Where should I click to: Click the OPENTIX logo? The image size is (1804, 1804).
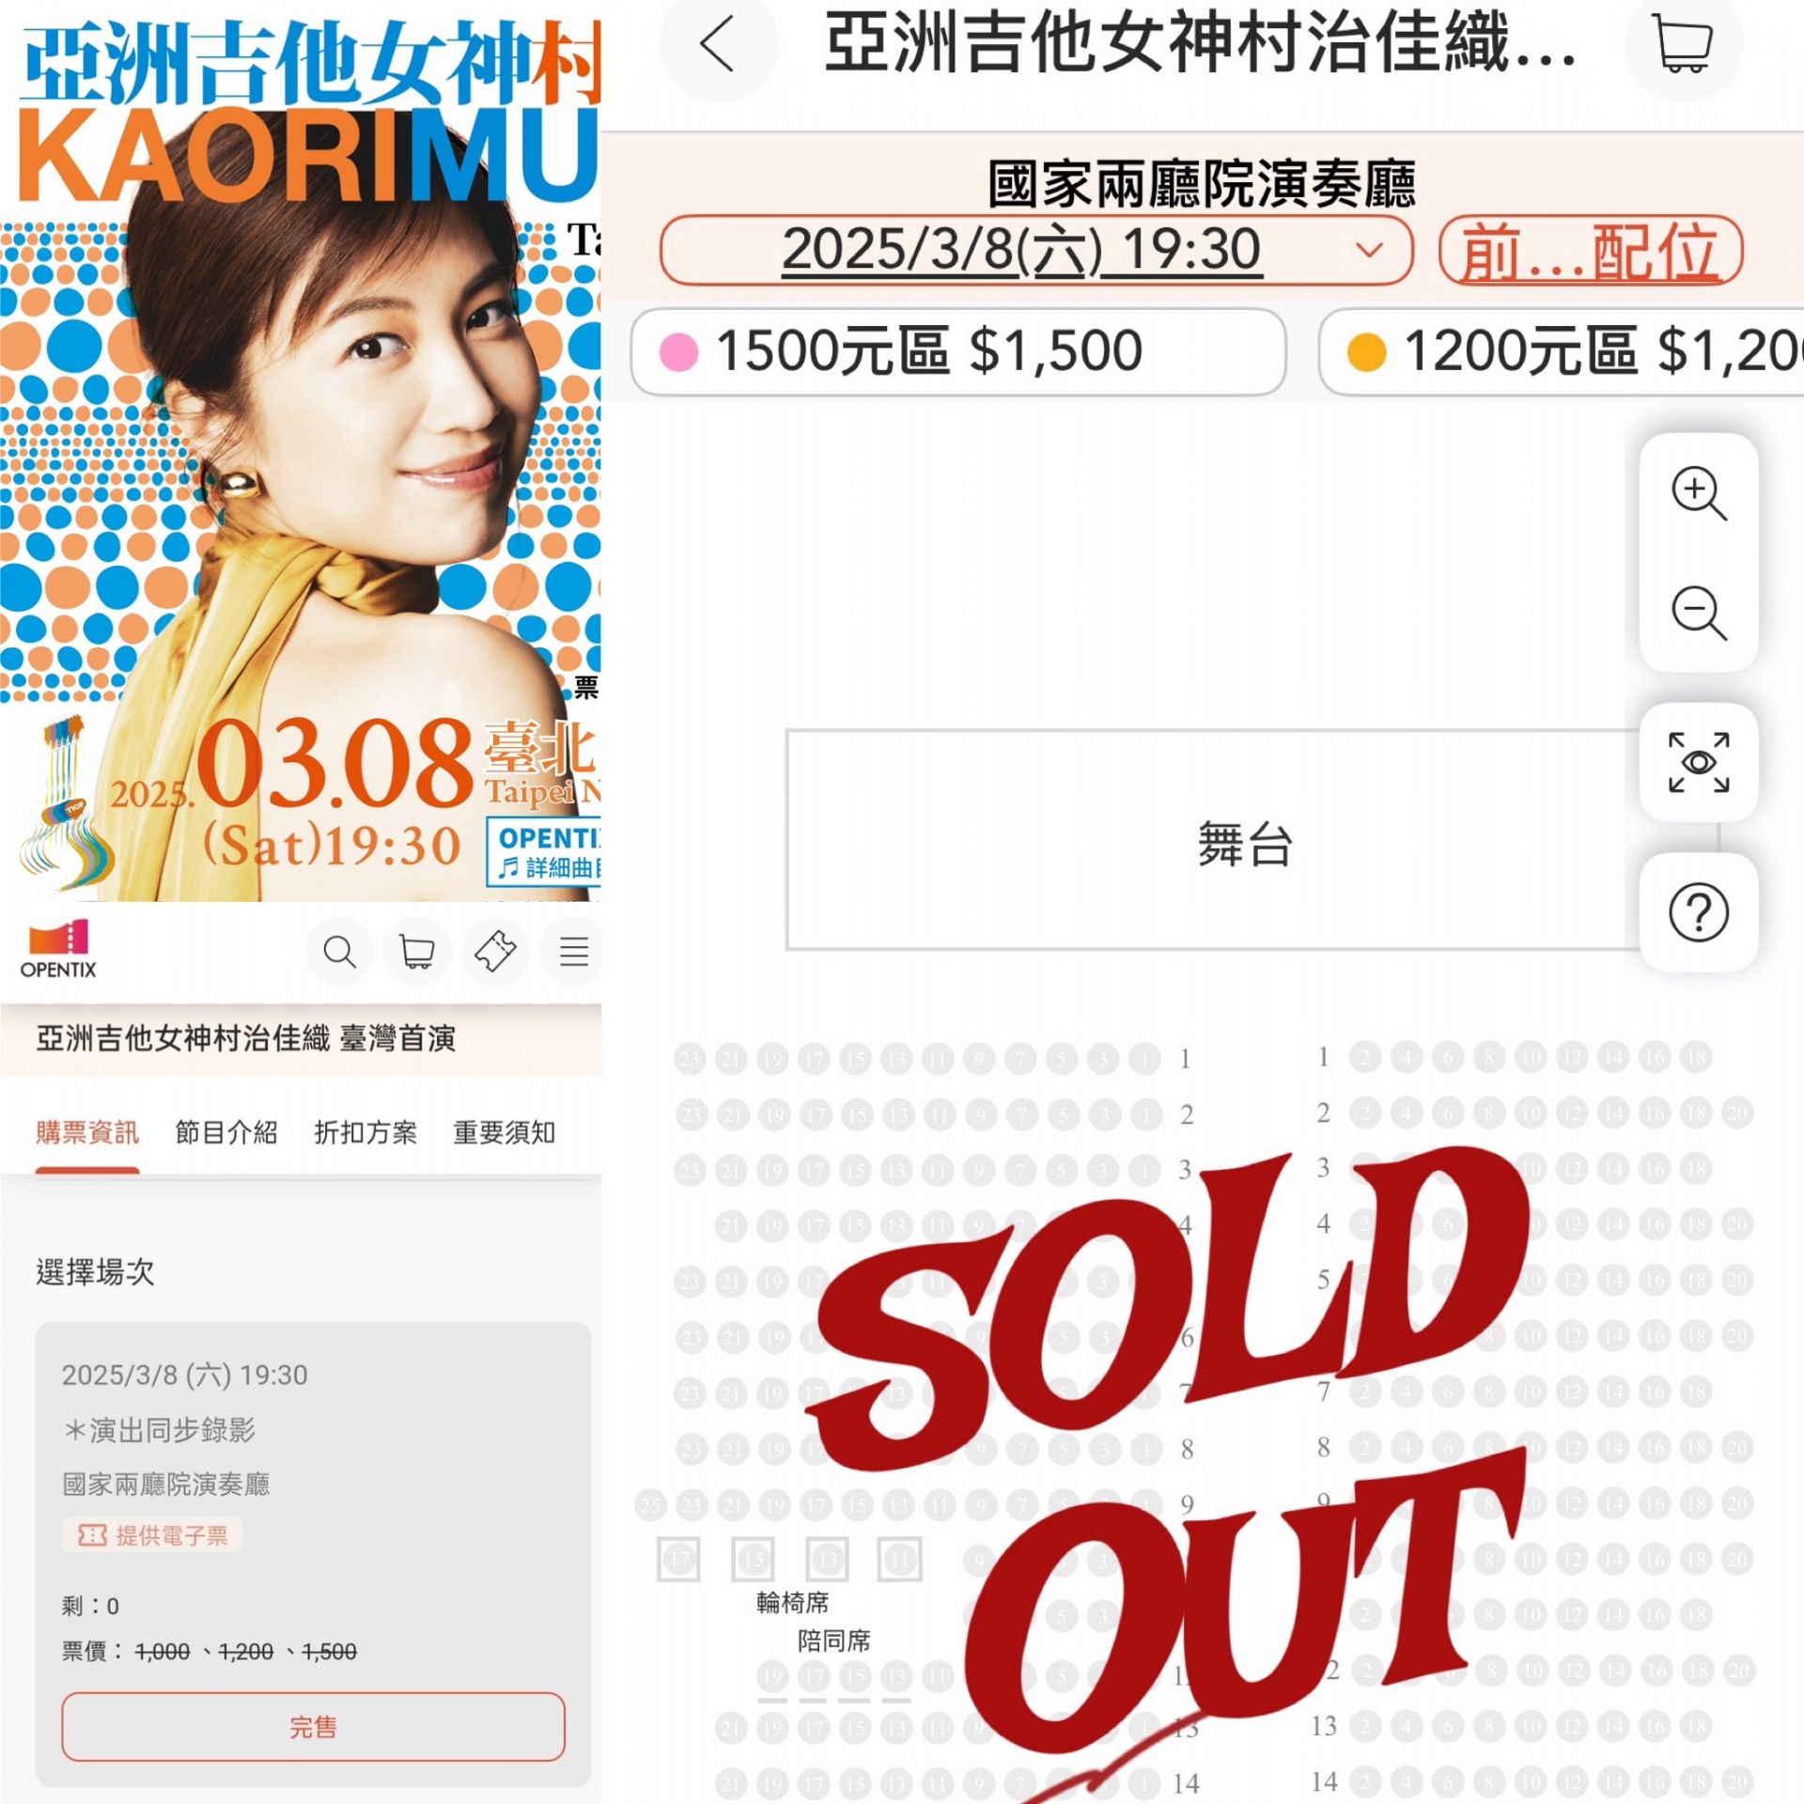57,949
